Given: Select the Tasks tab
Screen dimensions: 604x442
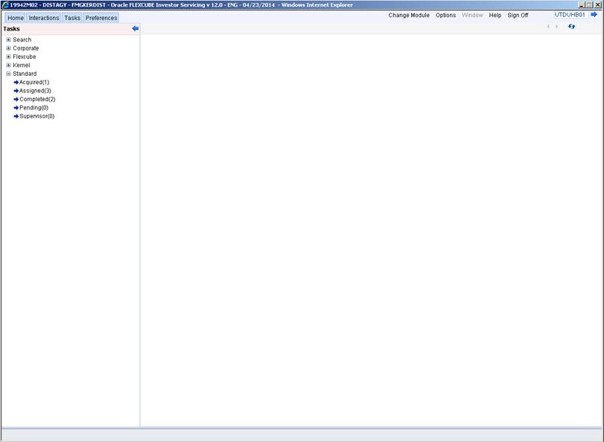Looking at the screenshot, I should (72, 18).
